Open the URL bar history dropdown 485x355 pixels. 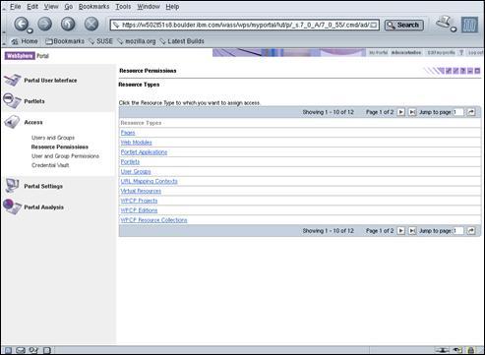(374, 25)
